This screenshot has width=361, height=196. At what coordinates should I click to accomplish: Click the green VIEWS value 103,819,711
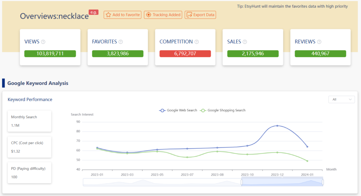tap(50, 54)
